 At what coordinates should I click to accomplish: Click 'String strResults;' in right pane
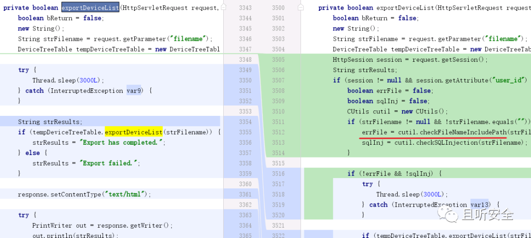tap(365, 70)
